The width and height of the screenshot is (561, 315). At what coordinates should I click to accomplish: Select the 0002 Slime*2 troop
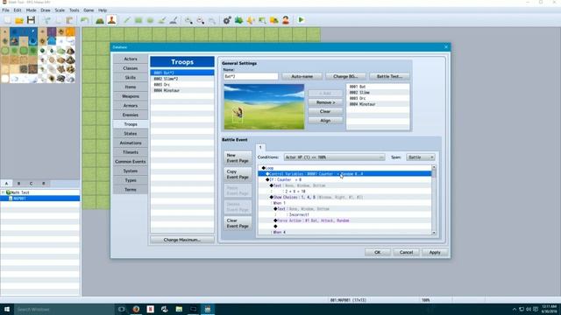point(182,79)
